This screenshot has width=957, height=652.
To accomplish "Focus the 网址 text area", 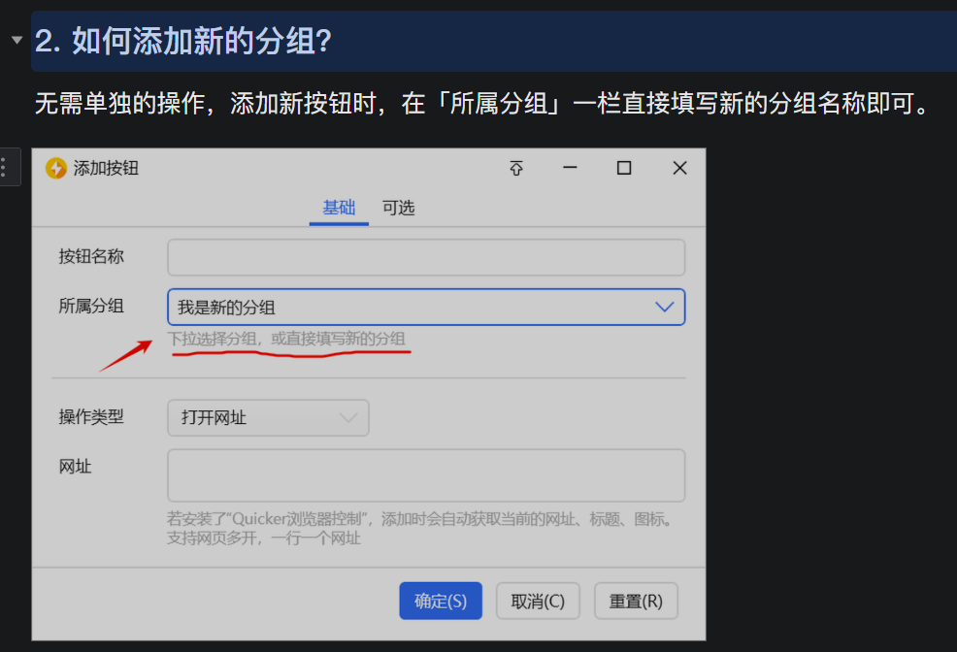I will click(426, 475).
